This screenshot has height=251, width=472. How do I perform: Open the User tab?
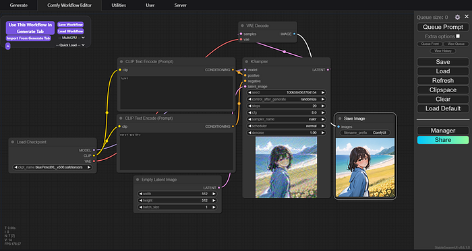[150, 5]
